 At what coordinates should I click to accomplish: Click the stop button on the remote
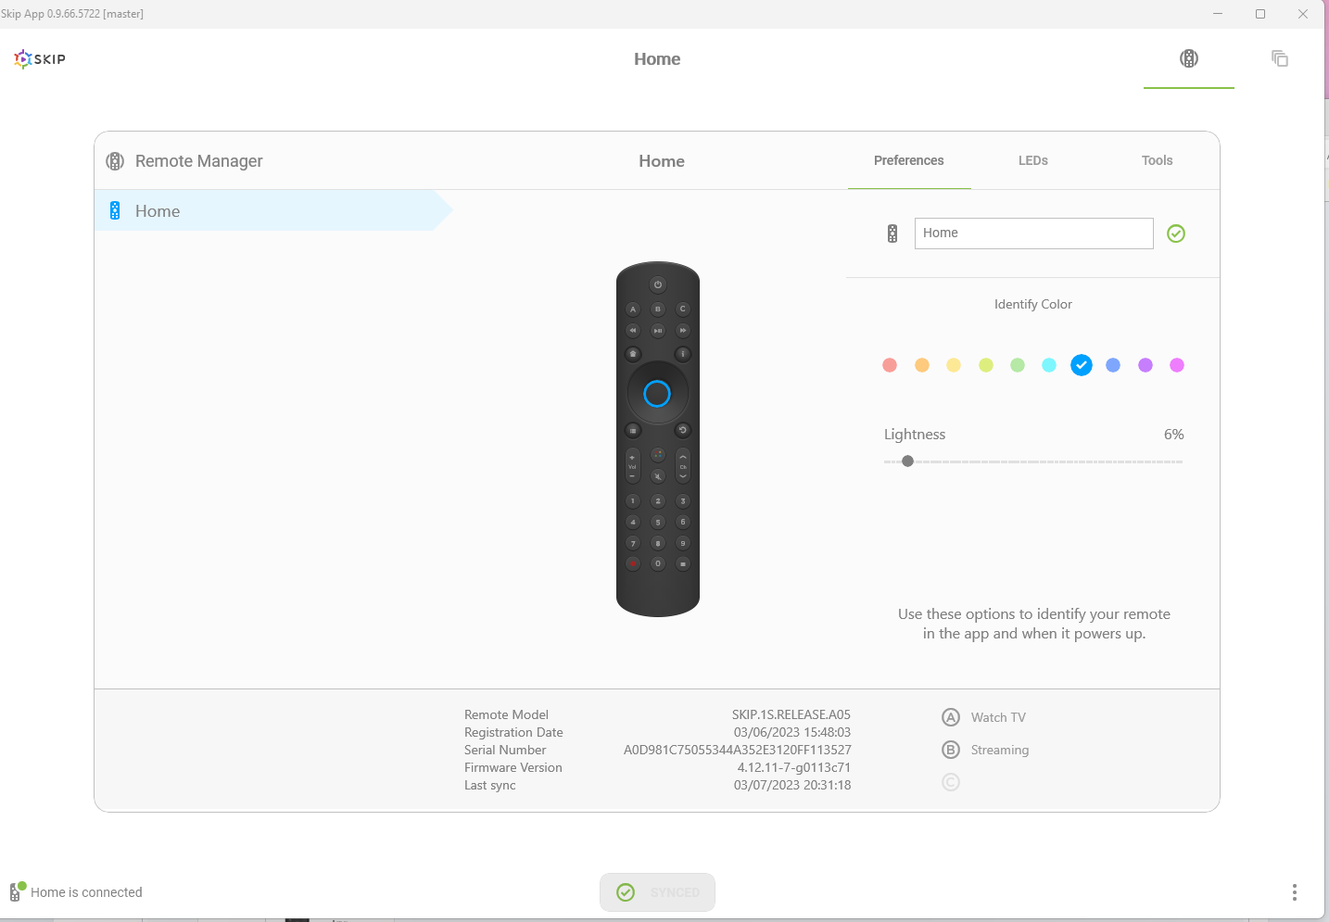coord(683,563)
